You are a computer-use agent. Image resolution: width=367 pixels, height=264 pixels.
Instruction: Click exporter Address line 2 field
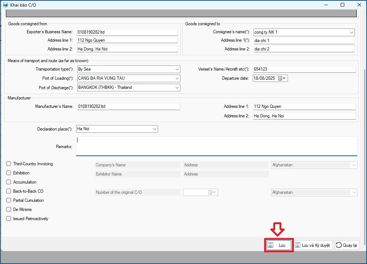click(127, 49)
